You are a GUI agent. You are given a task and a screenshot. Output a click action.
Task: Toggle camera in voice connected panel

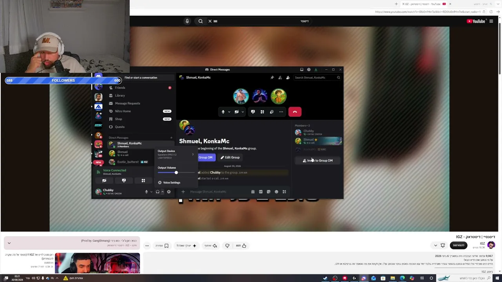pos(104,181)
